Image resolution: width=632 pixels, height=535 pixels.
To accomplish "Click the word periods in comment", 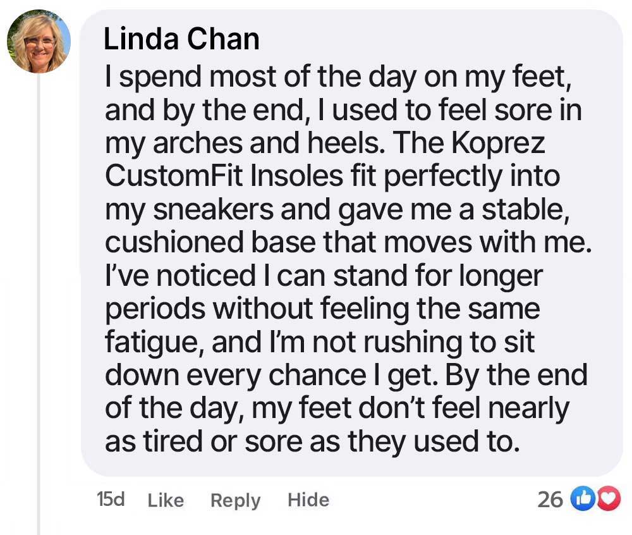I will (x=155, y=310).
